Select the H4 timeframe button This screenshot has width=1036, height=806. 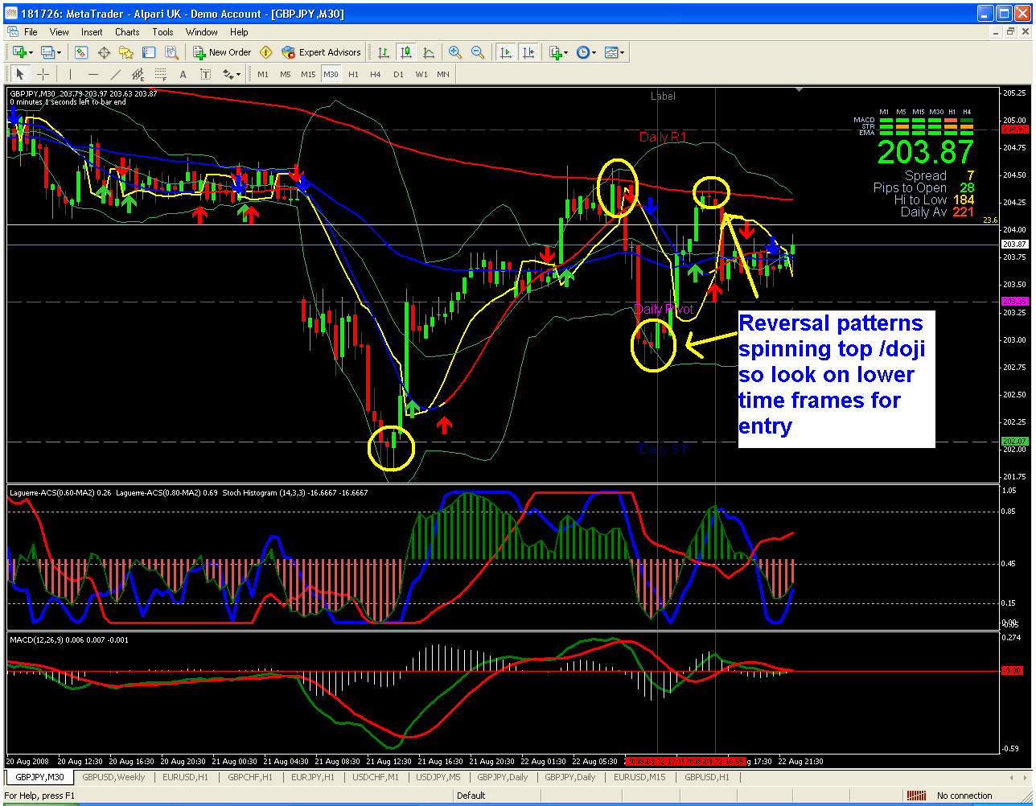click(x=376, y=74)
